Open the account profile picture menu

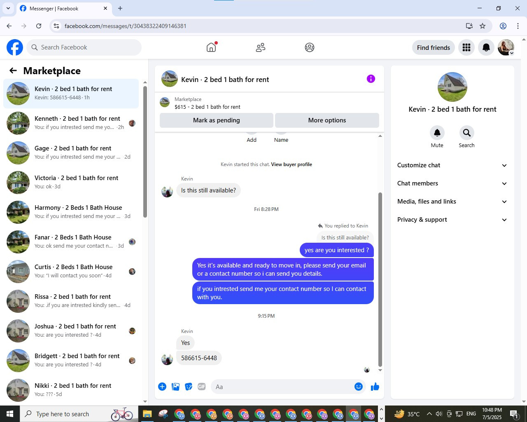click(506, 47)
